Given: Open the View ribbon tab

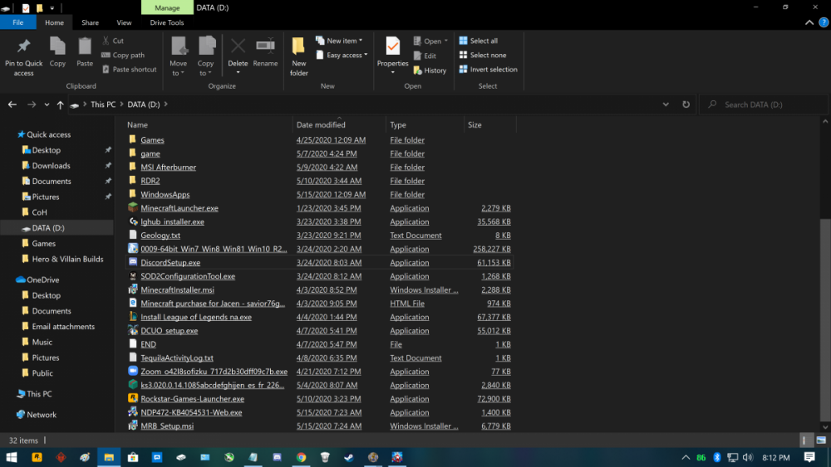Looking at the screenshot, I should [x=124, y=22].
